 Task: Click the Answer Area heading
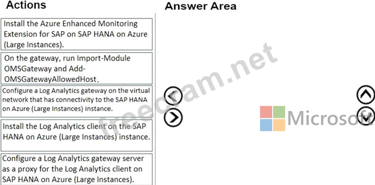[x=201, y=6]
